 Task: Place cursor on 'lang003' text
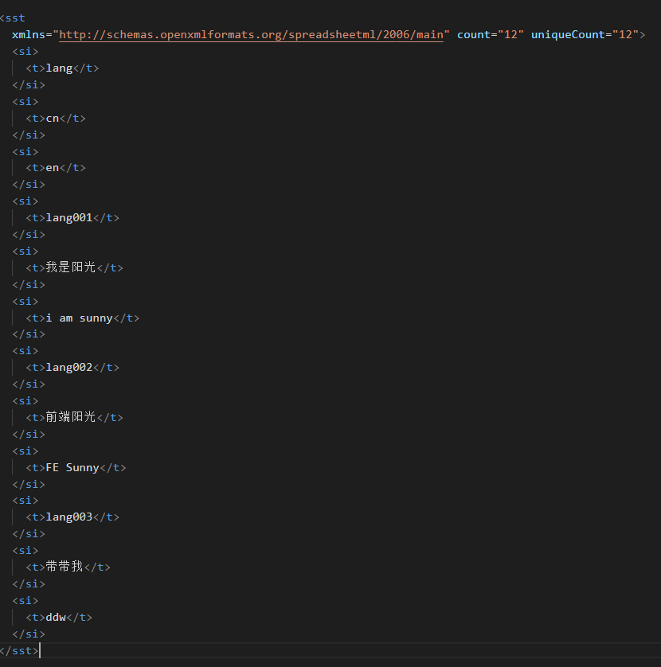69,517
